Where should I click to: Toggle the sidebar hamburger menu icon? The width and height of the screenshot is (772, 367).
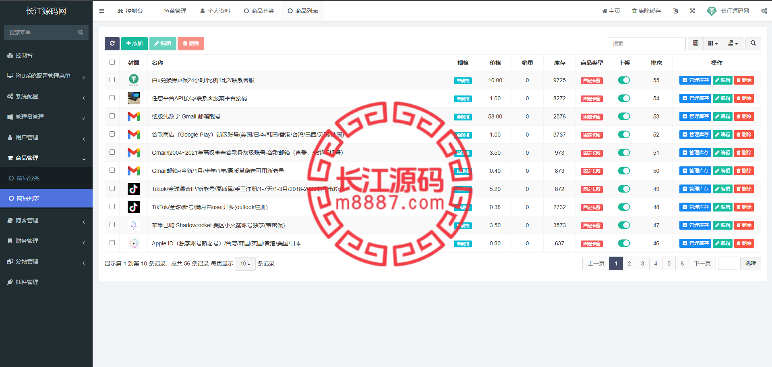pos(101,11)
